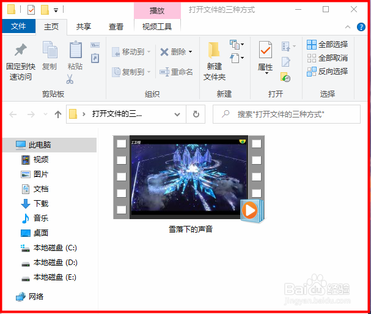This screenshot has height=314, width=371.
Task: Open the Help question mark icon
Action: [361, 27]
